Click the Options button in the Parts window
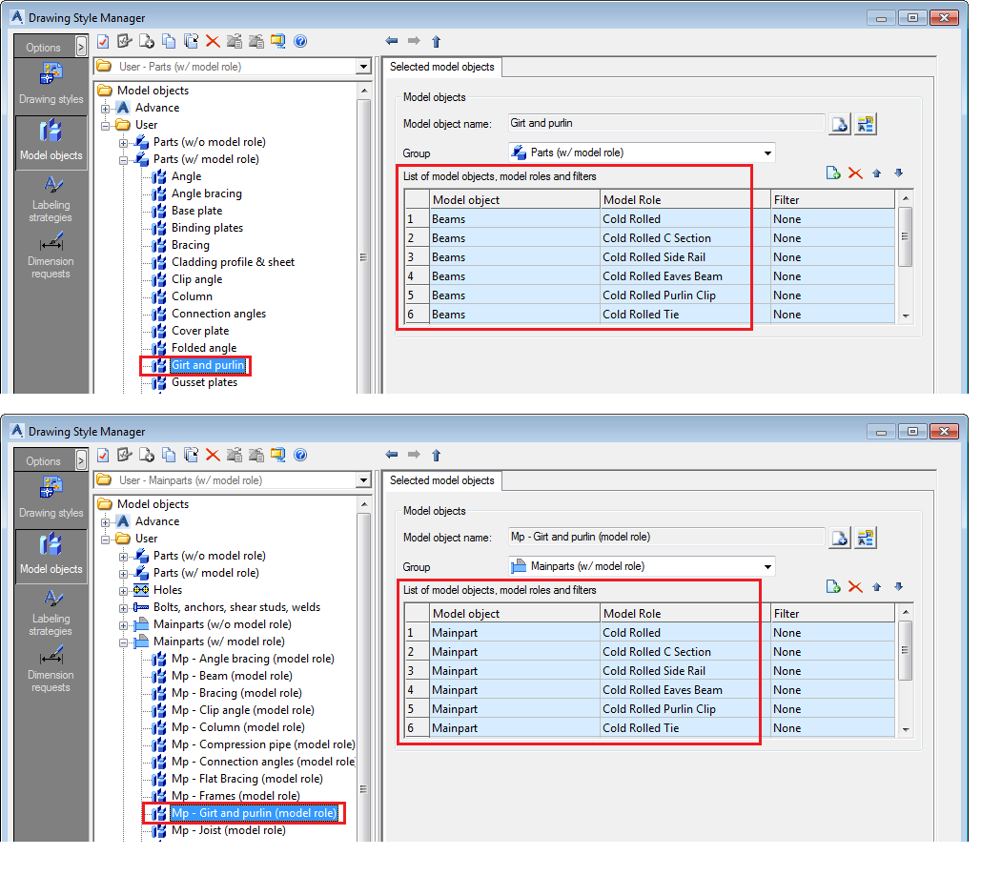 44,47
